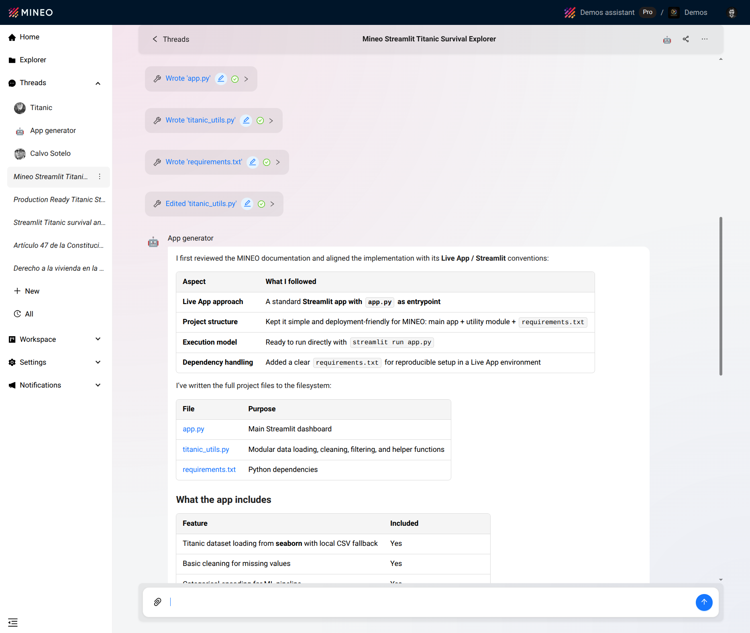This screenshot has height=633, width=750.
Task: Go back to Threads list
Action: click(170, 39)
